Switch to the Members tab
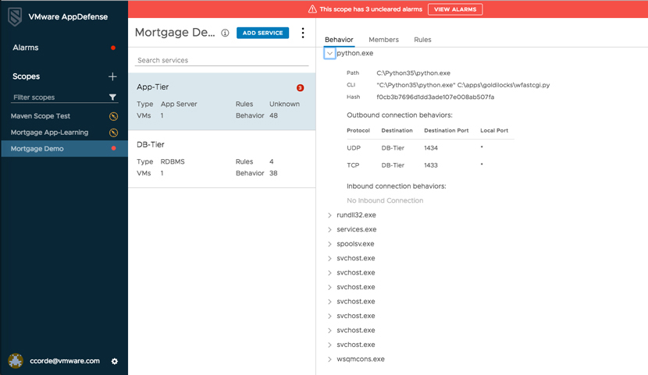Viewport: 648px width, 375px height. 383,40
